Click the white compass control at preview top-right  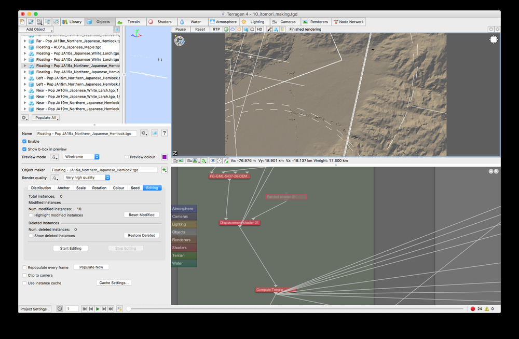pyautogui.click(x=494, y=40)
